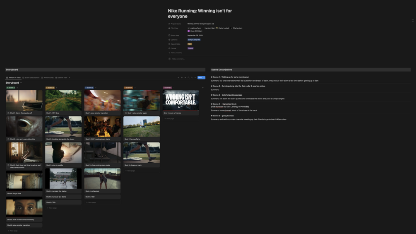The image size is (416, 234).
Task: Click the Shoot date calendar icon
Action: (x=169, y=35)
